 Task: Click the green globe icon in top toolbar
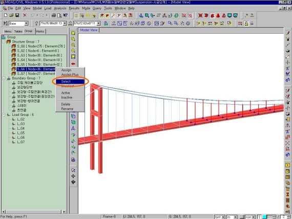(x=176, y=15)
